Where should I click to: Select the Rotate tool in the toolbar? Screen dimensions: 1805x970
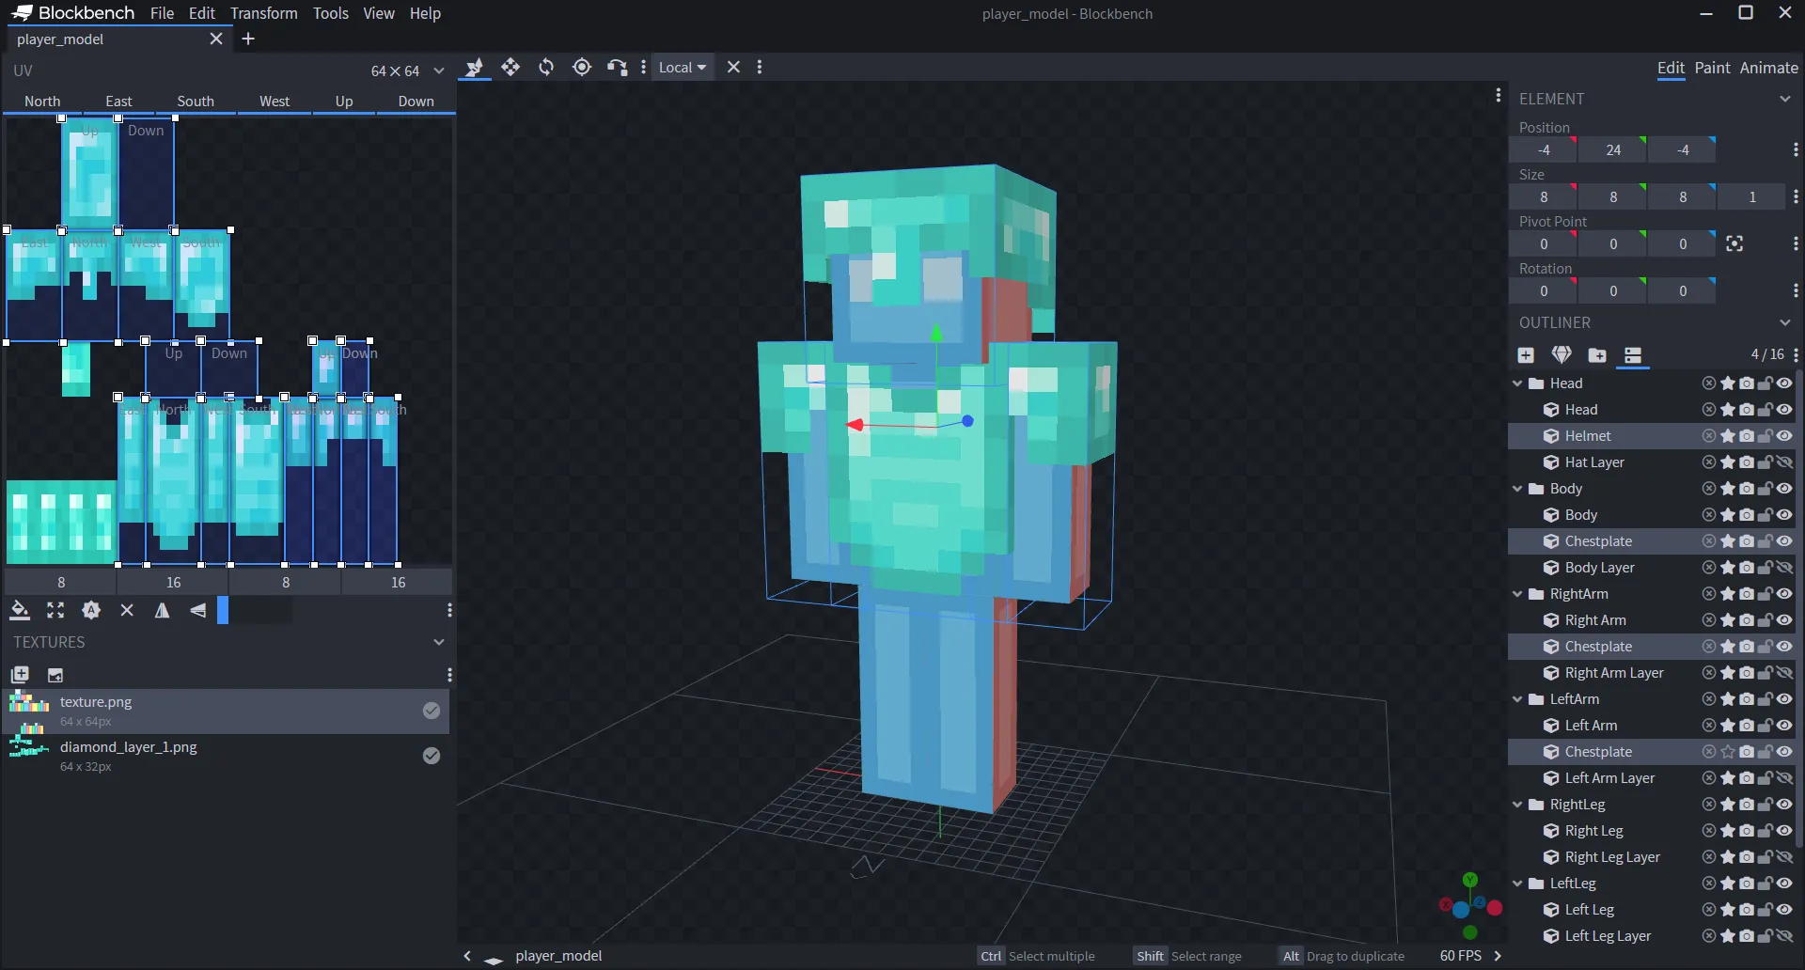click(545, 67)
